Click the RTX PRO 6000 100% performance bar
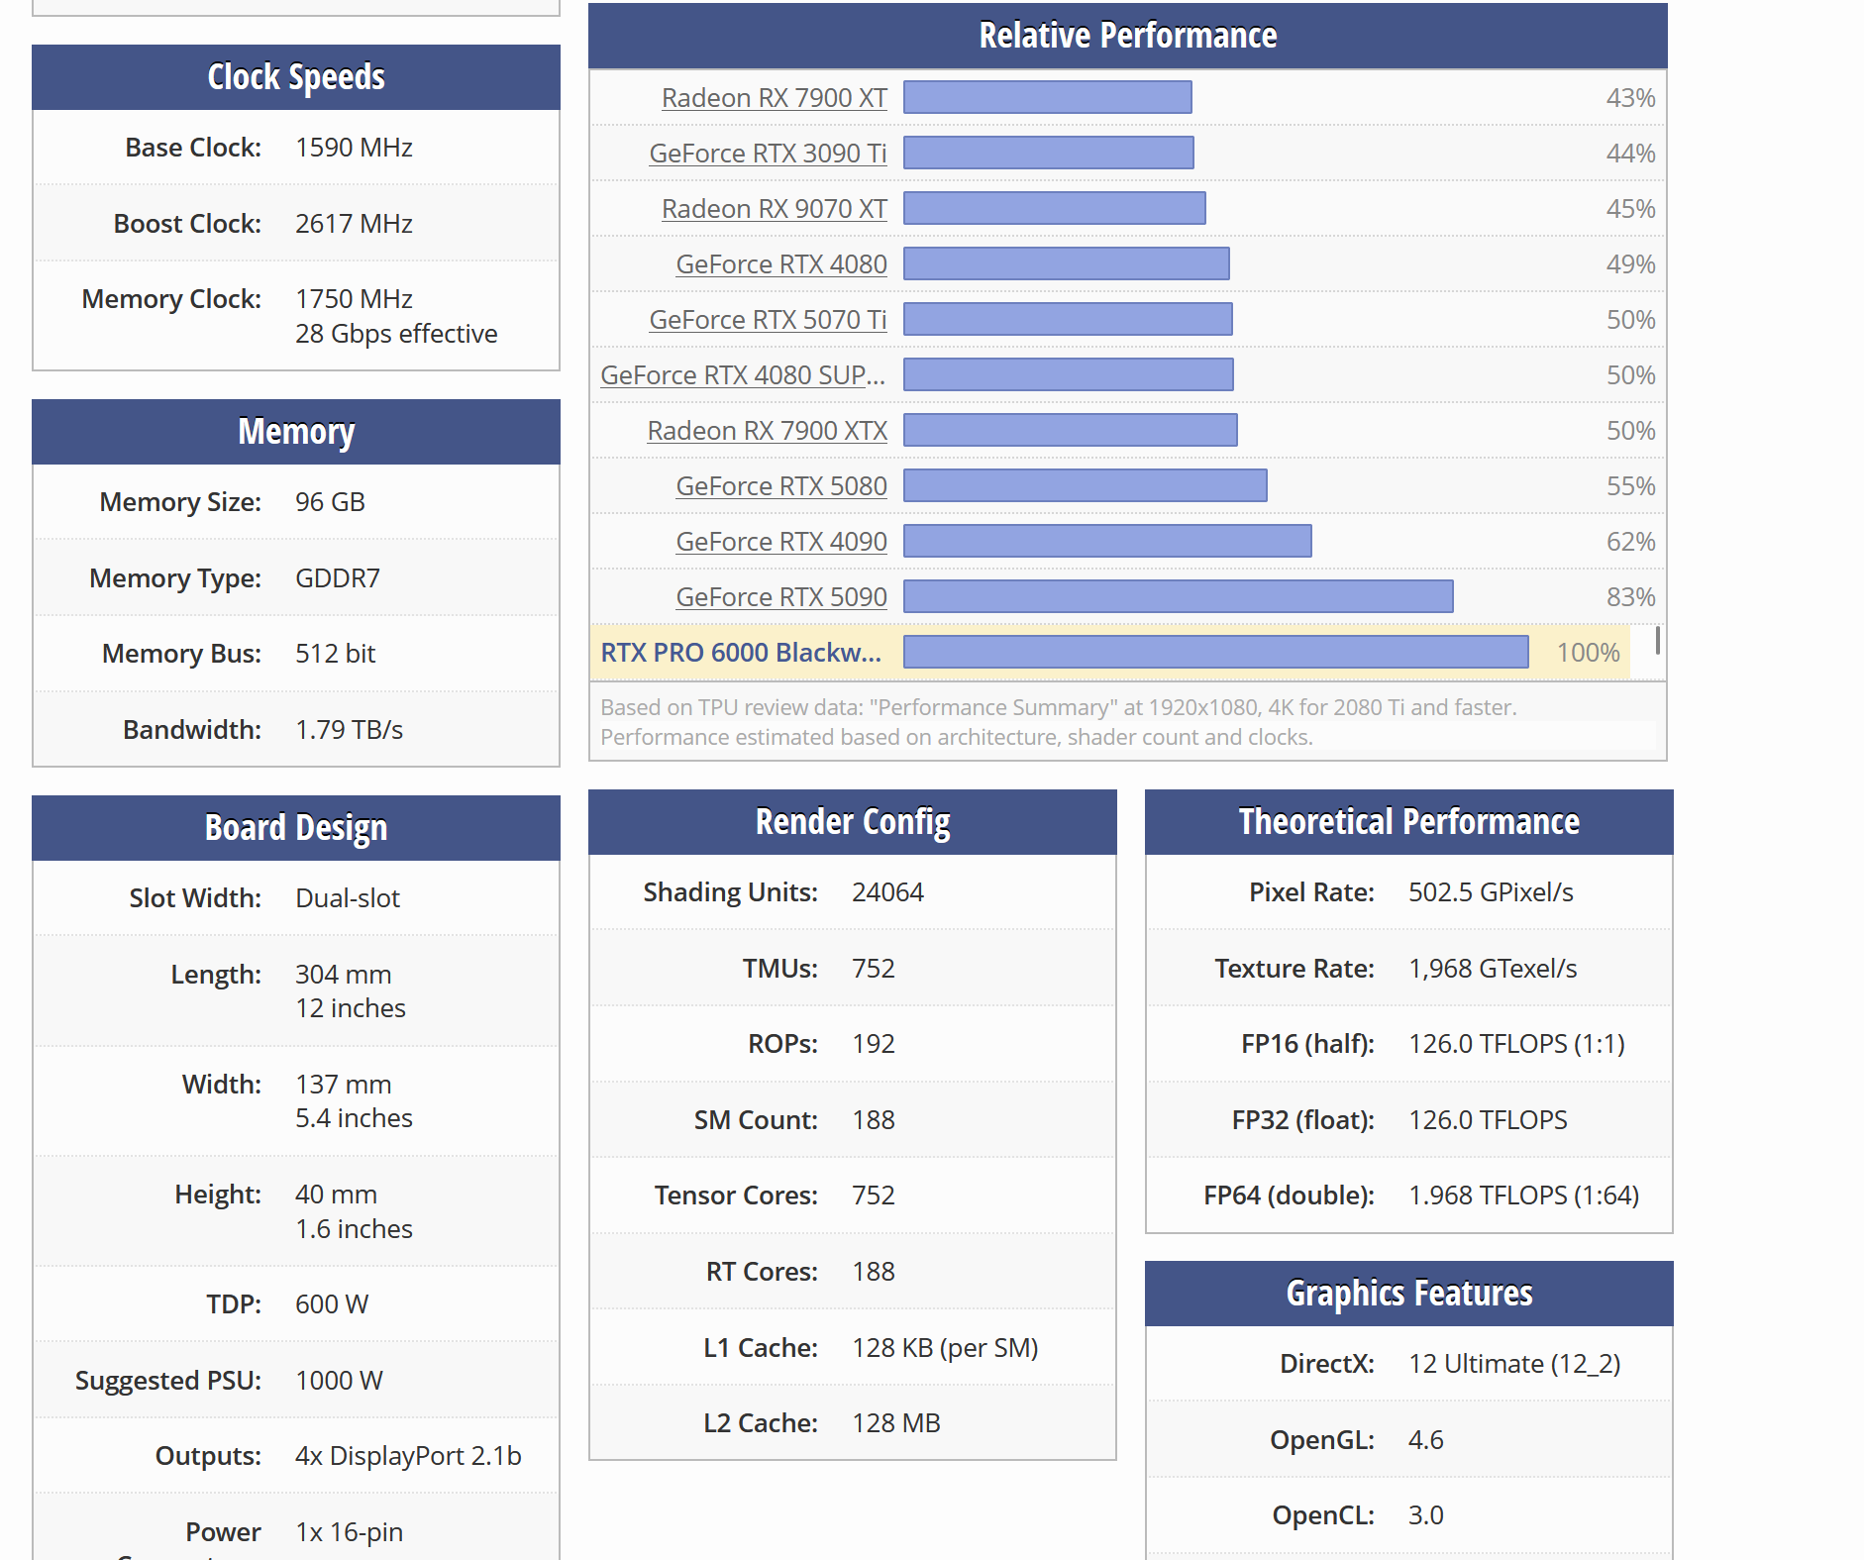This screenshot has height=1560, width=1864. (x=1216, y=652)
